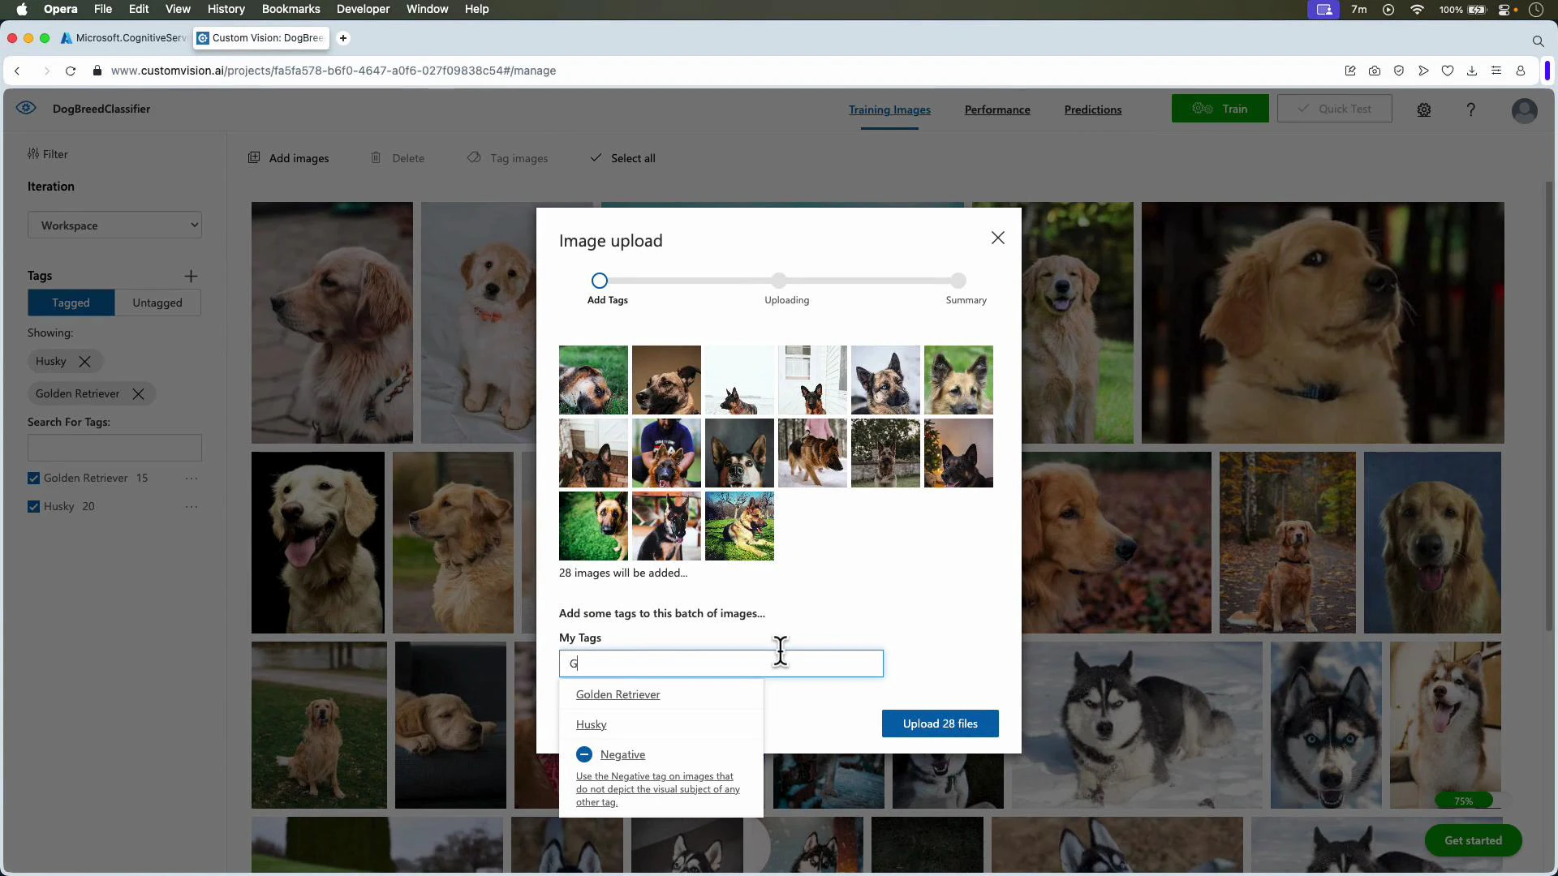Click the Filter icon in sidebar
The image size is (1558, 876).
[33, 153]
